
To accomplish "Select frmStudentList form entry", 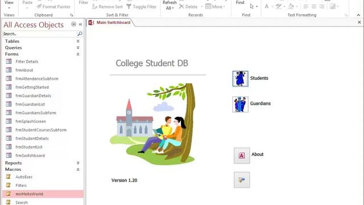I will 29,147.
